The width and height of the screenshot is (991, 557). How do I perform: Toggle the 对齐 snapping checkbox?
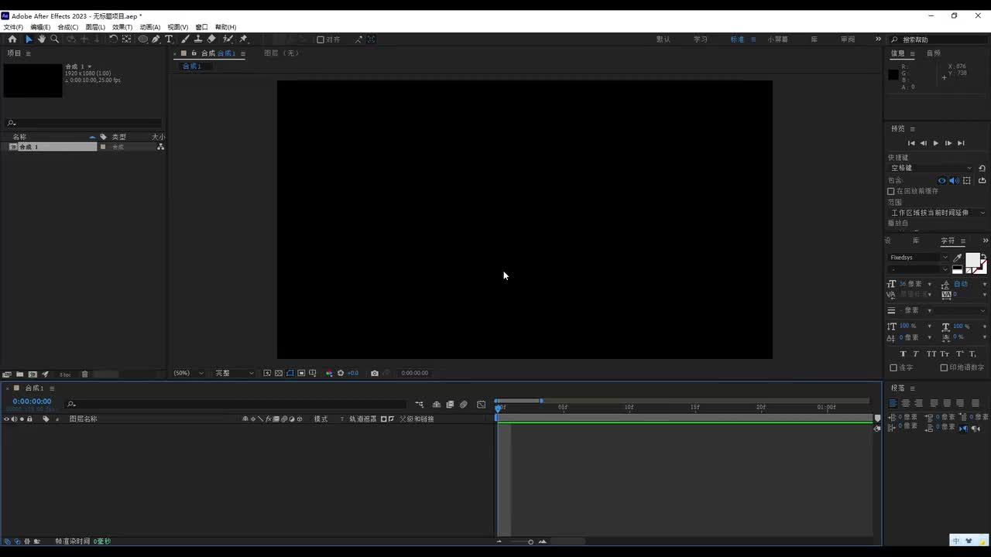click(x=321, y=39)
